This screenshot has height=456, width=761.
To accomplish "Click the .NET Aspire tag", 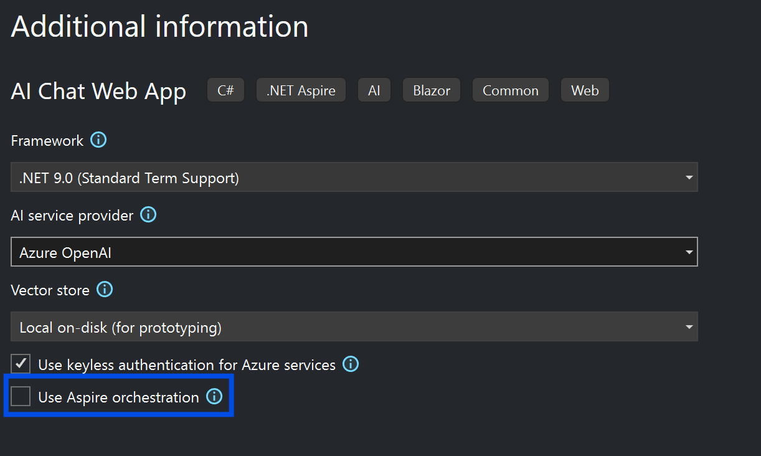I will [x=301, y=90].
